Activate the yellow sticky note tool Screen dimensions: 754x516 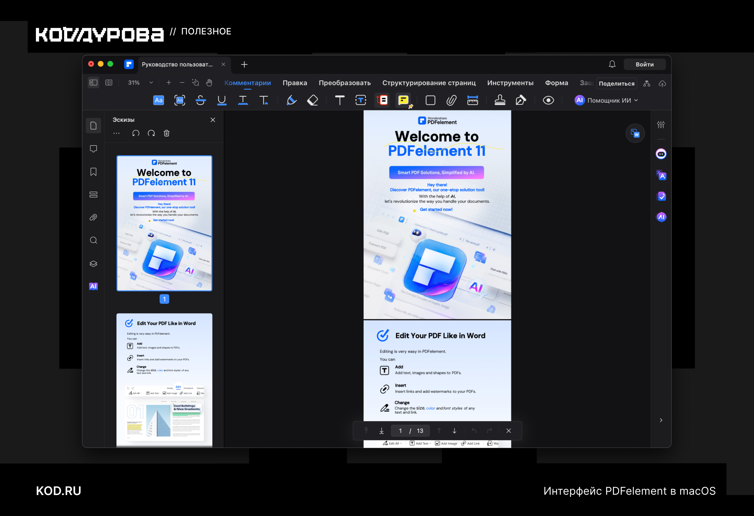pyautogui.click(x=403, y=101)
